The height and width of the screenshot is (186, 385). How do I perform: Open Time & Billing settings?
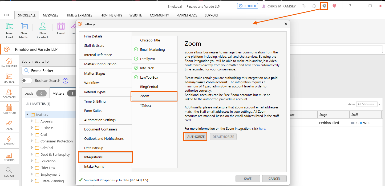[x=106, y=102]
